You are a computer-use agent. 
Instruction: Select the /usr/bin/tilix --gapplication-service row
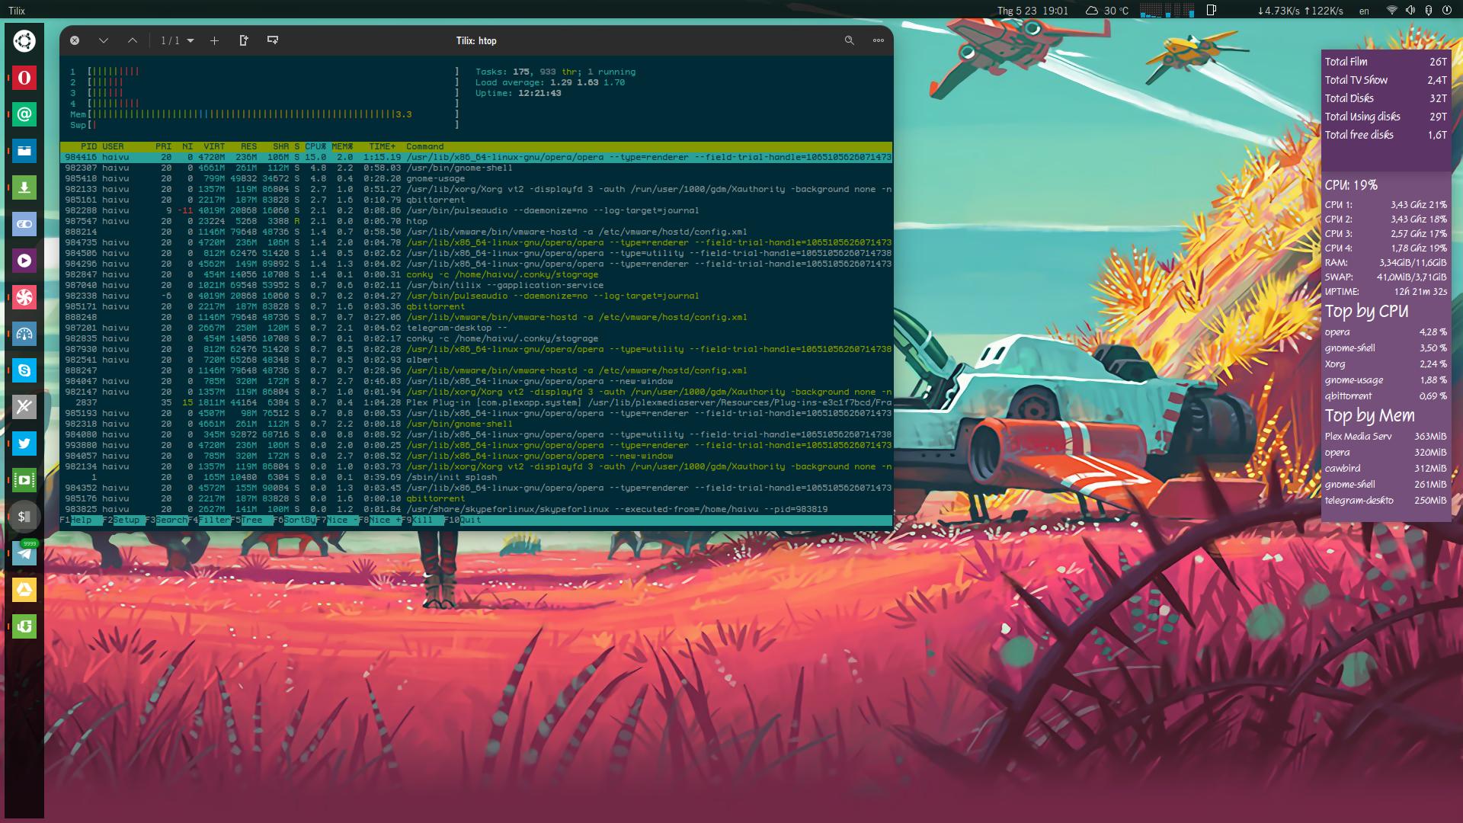(475, 285)
